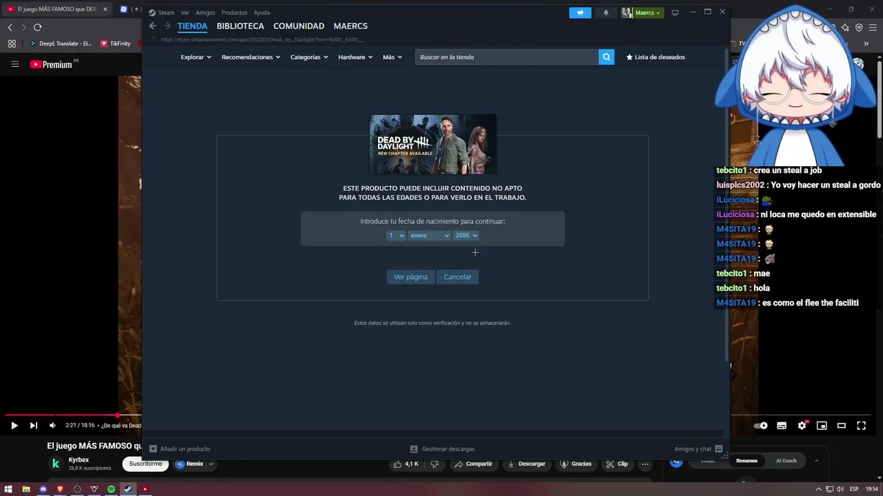This screenshot has width=883, height=496.
Task: Click Descargar below the video
Action: coord(526,464)
